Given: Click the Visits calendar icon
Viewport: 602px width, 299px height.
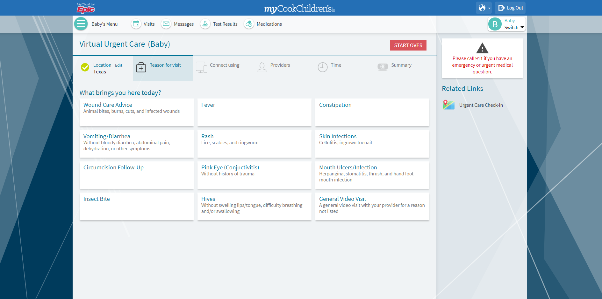Looking at the screenshot, I should point(136,24).
